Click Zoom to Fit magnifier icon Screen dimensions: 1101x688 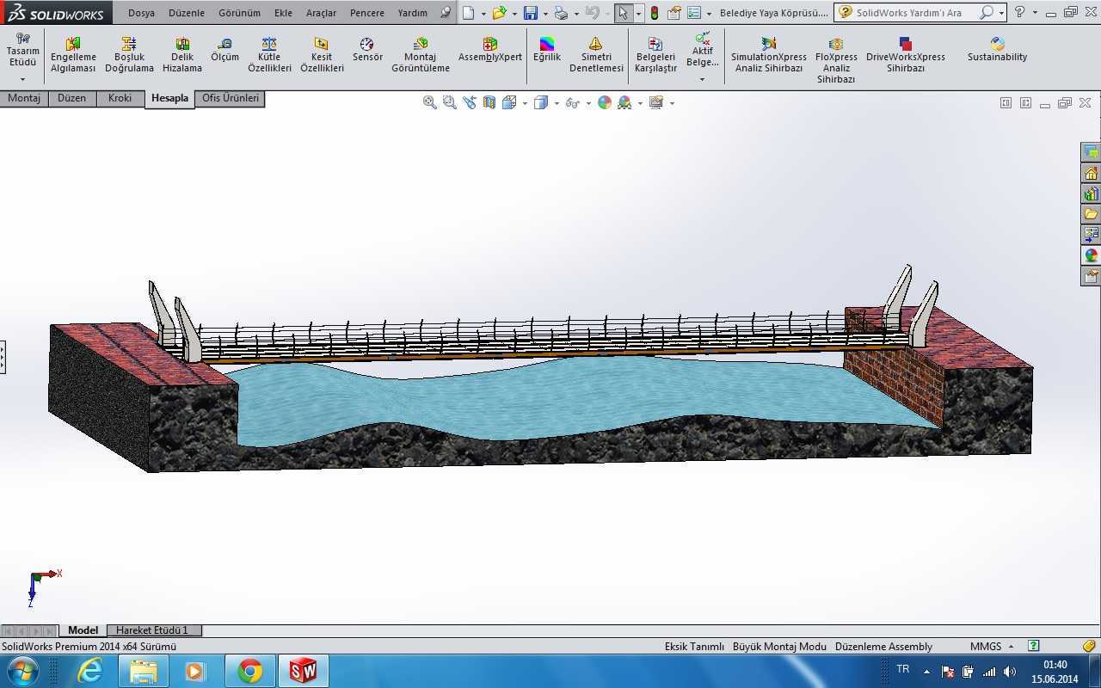coord(429,102)
